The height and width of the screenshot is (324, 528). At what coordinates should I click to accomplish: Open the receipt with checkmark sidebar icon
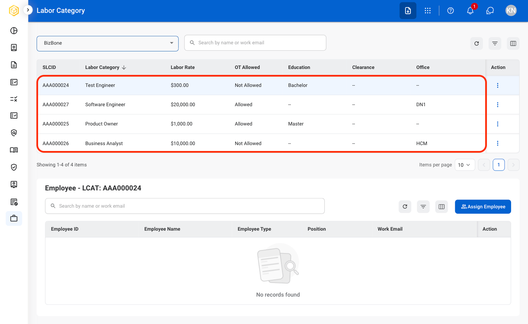tap(14, 202)
